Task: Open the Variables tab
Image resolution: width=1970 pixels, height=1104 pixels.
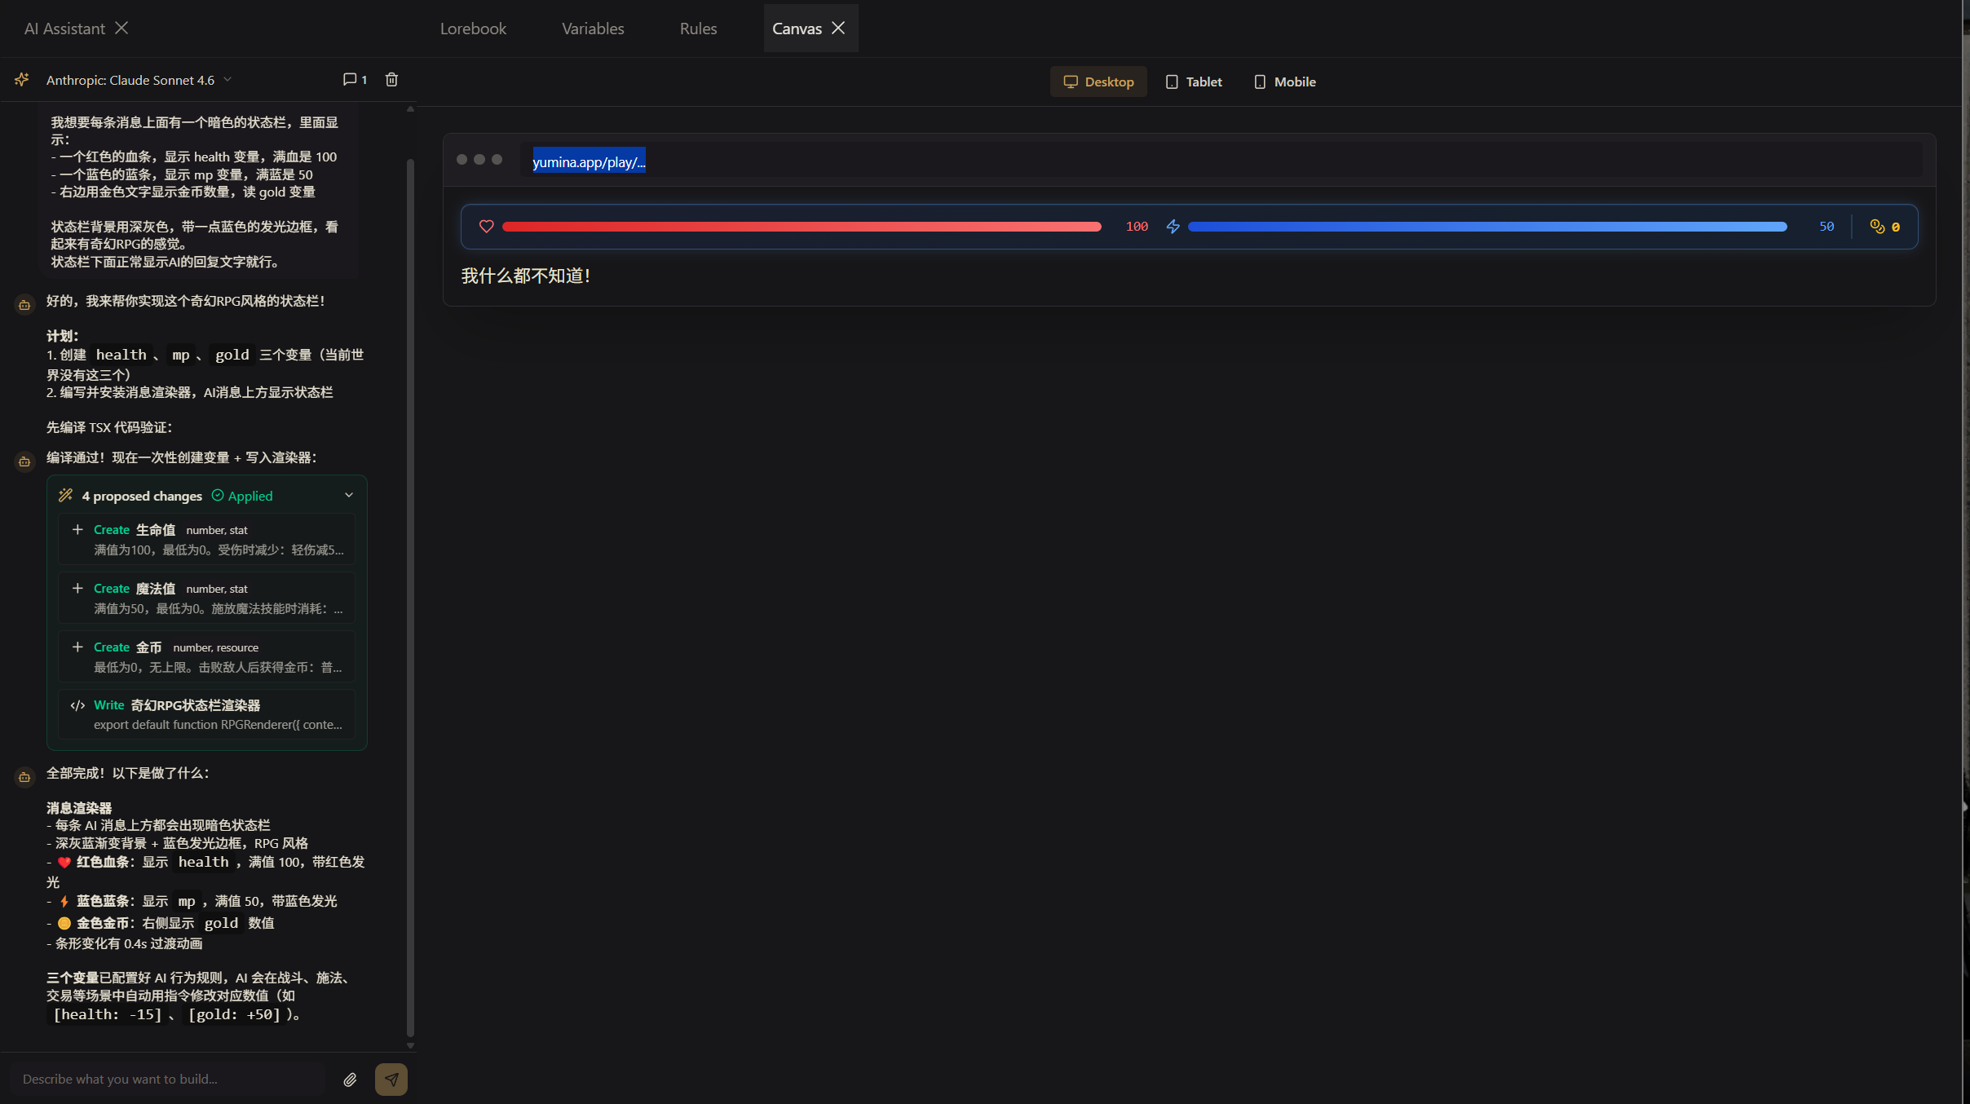Action: coord(592,28)
